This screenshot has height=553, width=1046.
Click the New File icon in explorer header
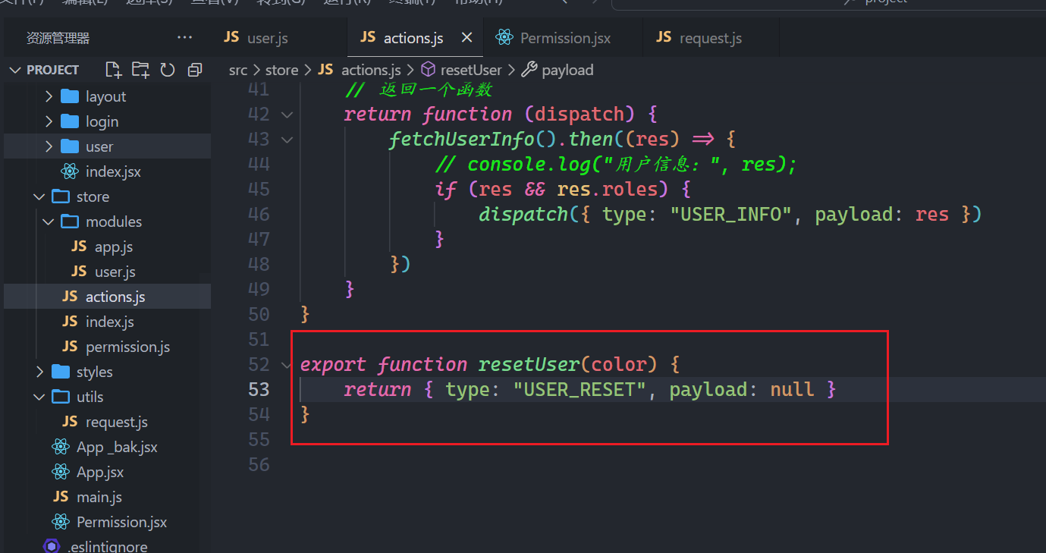[113, 70]
